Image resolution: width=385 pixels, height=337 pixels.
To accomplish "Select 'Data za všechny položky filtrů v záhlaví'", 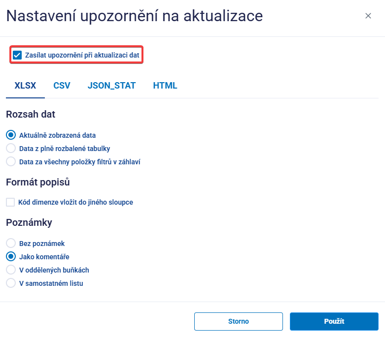I will pos(11,161).
